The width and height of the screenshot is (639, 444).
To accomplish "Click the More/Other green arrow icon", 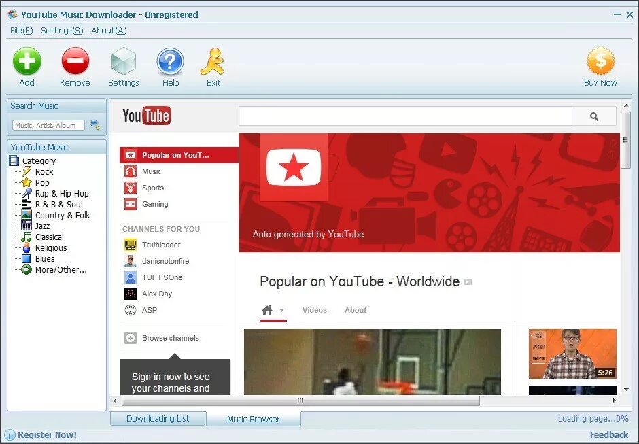I will [x=27, y=269].
